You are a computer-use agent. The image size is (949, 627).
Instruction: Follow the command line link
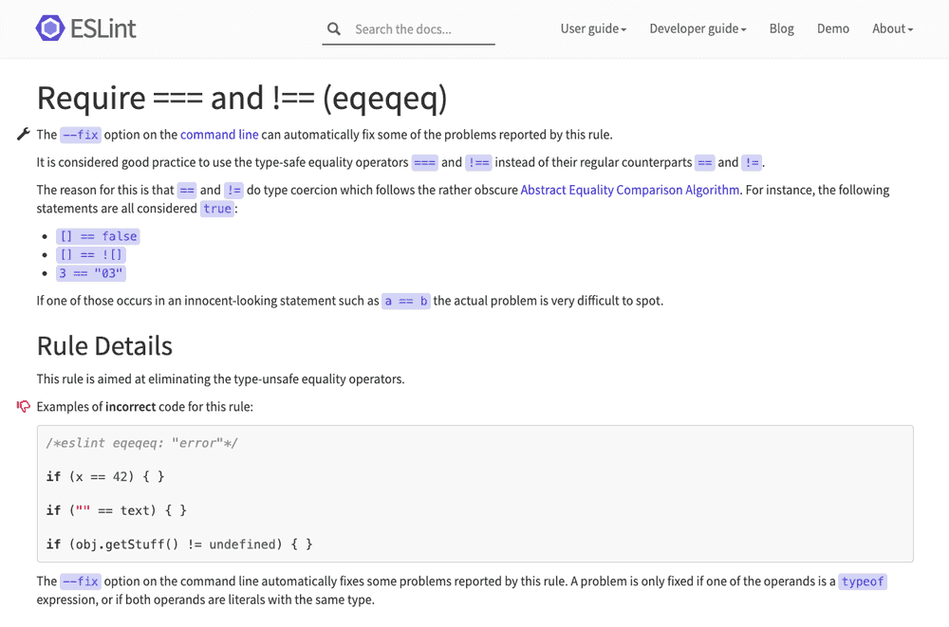(219, 134)
